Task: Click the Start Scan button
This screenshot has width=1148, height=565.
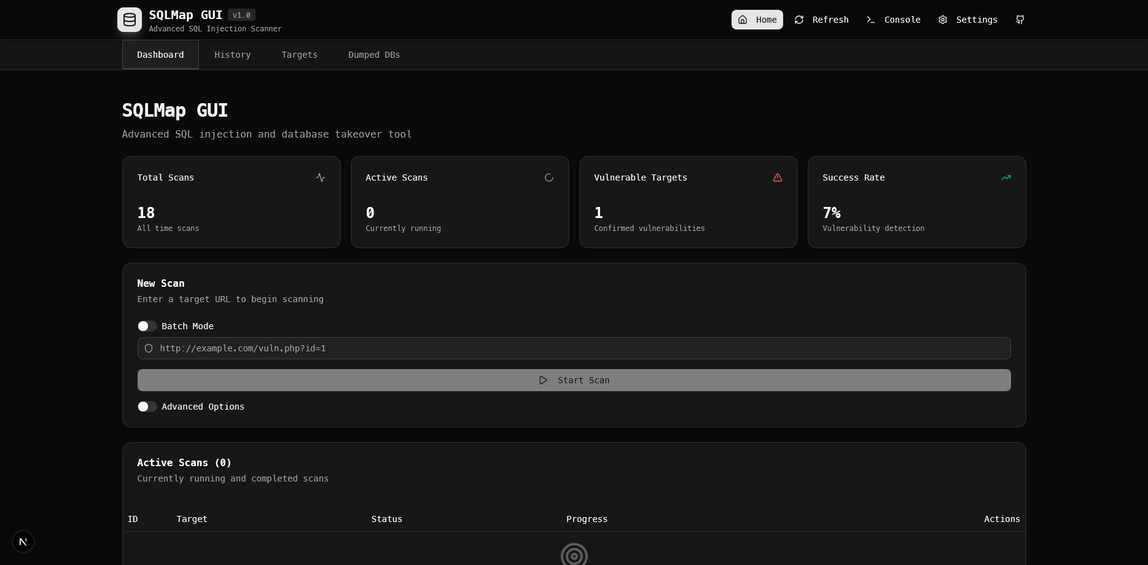Action: pos(574,380)
